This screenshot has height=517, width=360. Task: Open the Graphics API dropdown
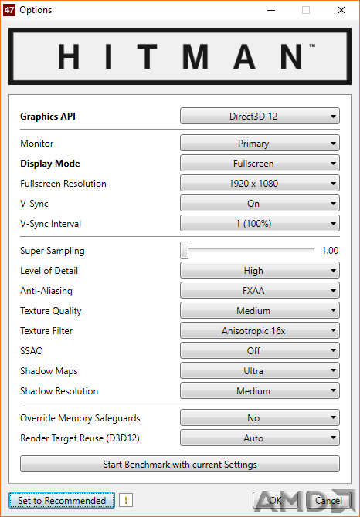coord(260,116)
